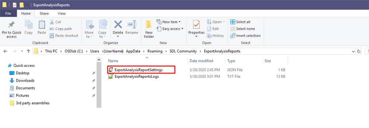Sort by Date modified column header
369x128 pixels.
(x=201, y=61)
